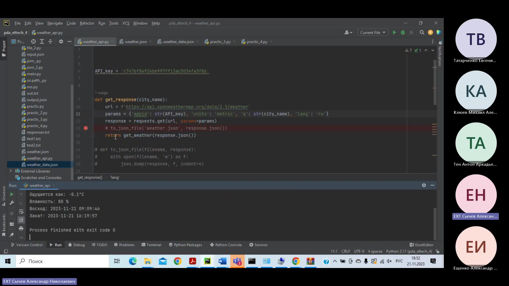
Task: Open Python Packages tool window
Action: pyautogui.click(x=185, y=245)
